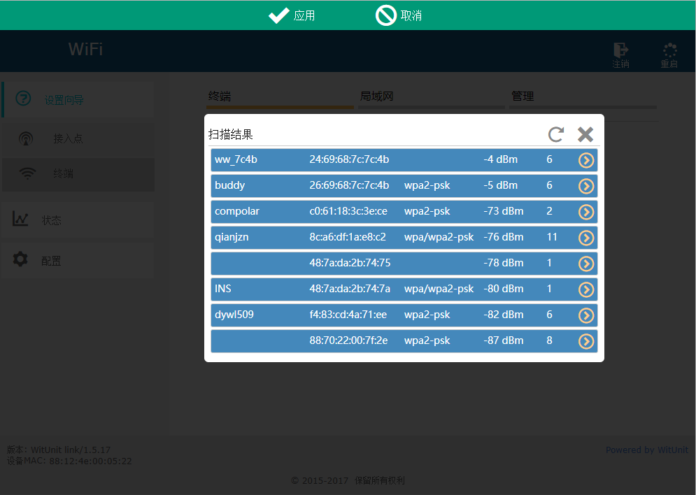This screenshot has height=495, width=696.
Task: Click MAC address 88:70:22:00:7f:2e
Action: click(348, 340)
